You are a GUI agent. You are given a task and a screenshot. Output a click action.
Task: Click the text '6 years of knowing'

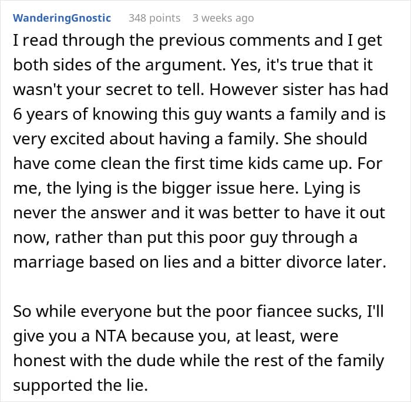click(85, 114)
